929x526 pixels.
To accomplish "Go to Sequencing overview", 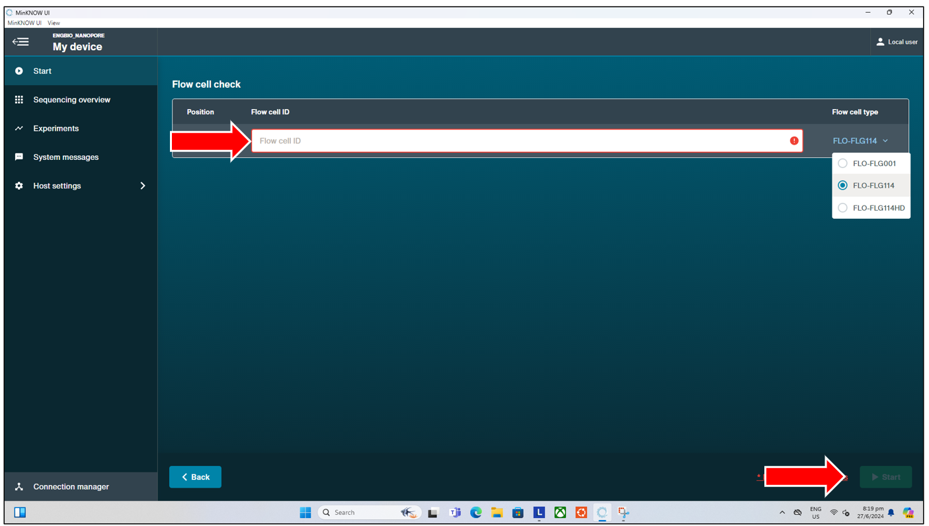I will click(81, 100).
